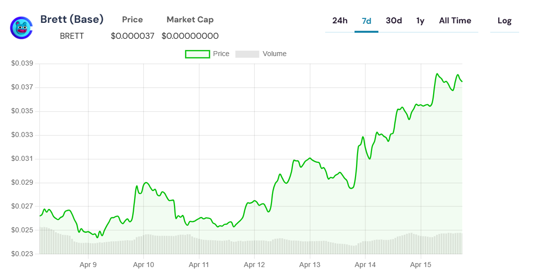
Task: Switch chart to 24h range
Action: [x=340, y=21]
